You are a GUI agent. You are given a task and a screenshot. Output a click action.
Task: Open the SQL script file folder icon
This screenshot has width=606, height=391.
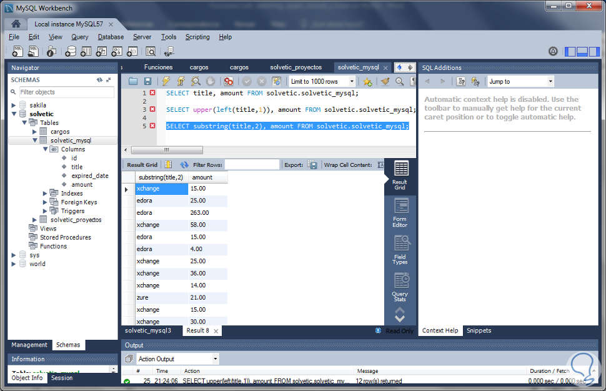pyautogui.click(x=133, y=81)
